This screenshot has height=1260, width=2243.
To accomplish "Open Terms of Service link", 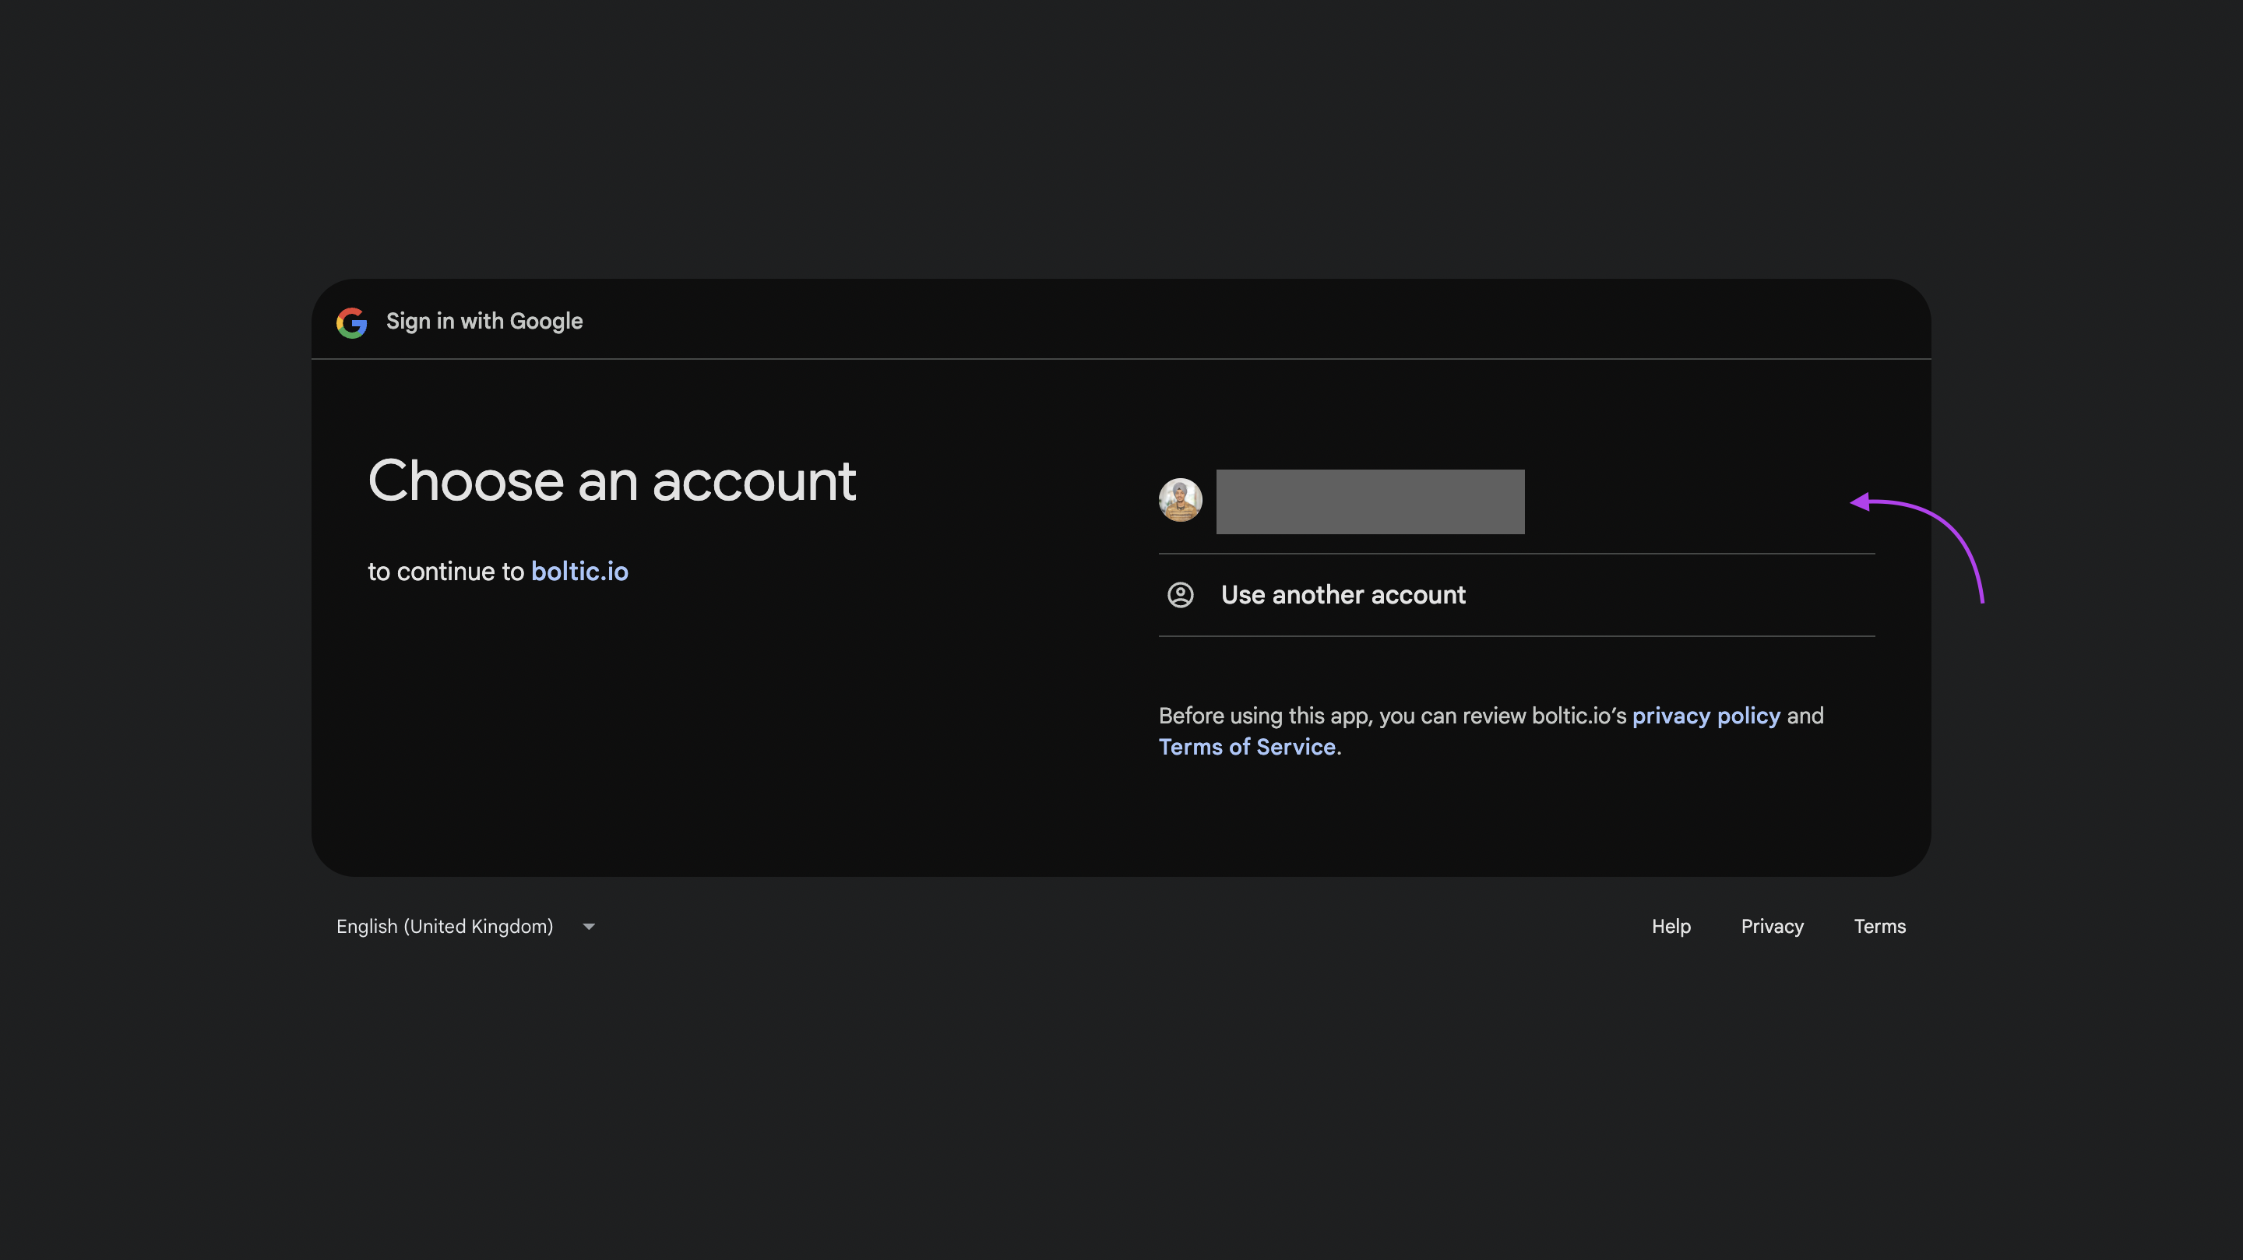I will (1247, 747).
